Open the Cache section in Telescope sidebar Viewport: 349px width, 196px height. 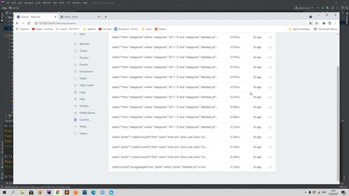(x=83, y=51)
